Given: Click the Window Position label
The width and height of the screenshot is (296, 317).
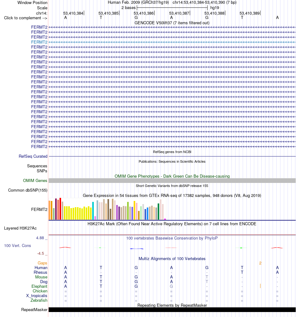Looking at the screenshot, I should pyautogui.click(x=32, y=2).
